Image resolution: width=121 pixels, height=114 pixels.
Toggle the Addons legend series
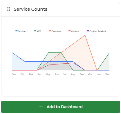pos(74,31)
